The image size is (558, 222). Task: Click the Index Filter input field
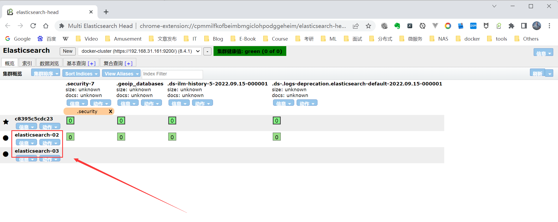(172, 74)
